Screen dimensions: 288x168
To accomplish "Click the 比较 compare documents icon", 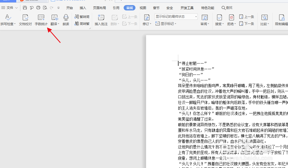I will [x=264, y=18].
